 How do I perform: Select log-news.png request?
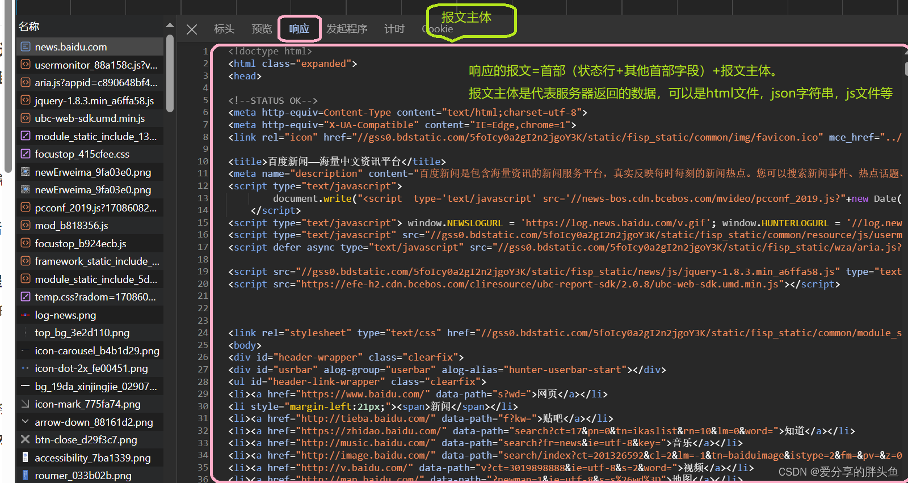click(90, 315)
